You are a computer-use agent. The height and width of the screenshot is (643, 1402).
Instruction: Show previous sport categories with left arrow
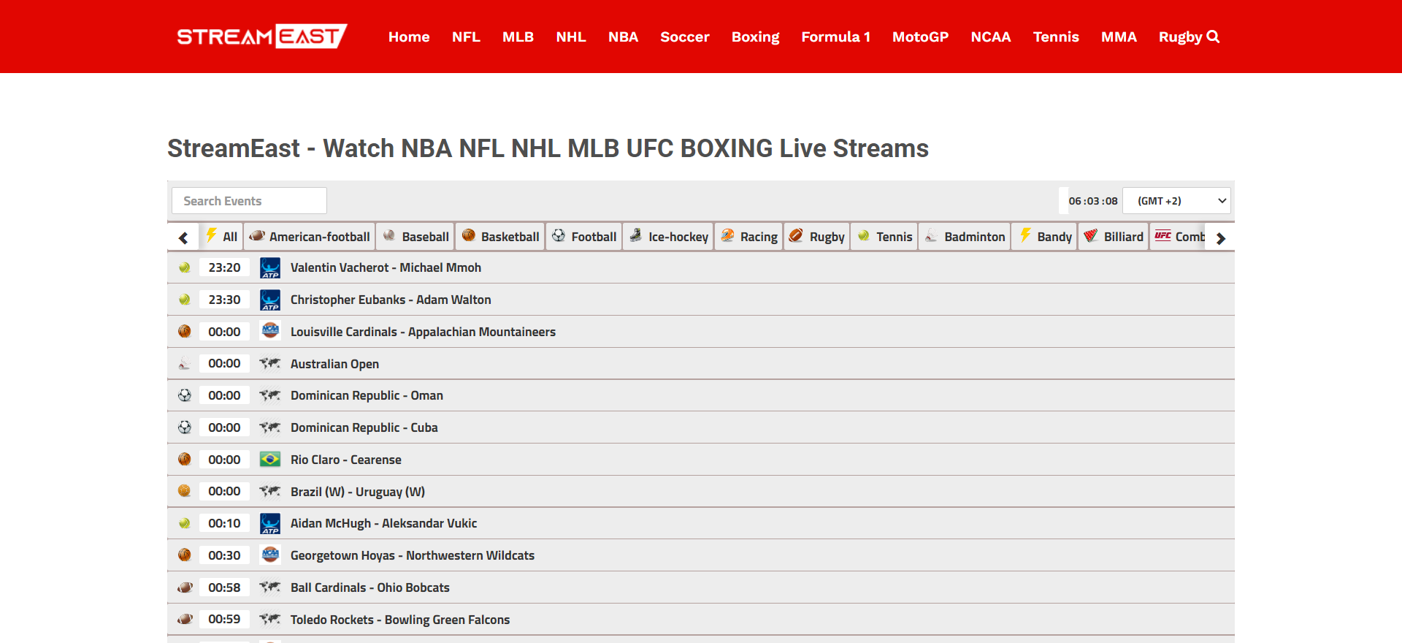pyautogui.click(x=183, y=237)
